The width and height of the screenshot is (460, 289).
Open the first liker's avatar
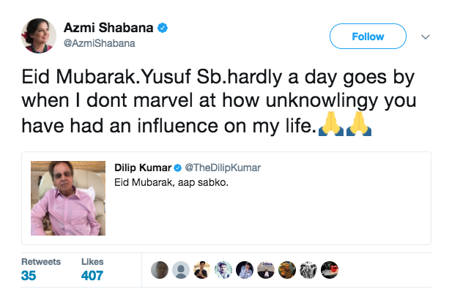tap(160, 270)
